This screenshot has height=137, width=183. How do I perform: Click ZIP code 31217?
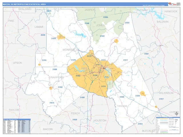(126, 60)
